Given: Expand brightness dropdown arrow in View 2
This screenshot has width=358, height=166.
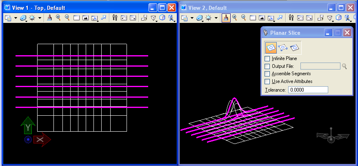Looking at the screenshot, I should (216, 18).
